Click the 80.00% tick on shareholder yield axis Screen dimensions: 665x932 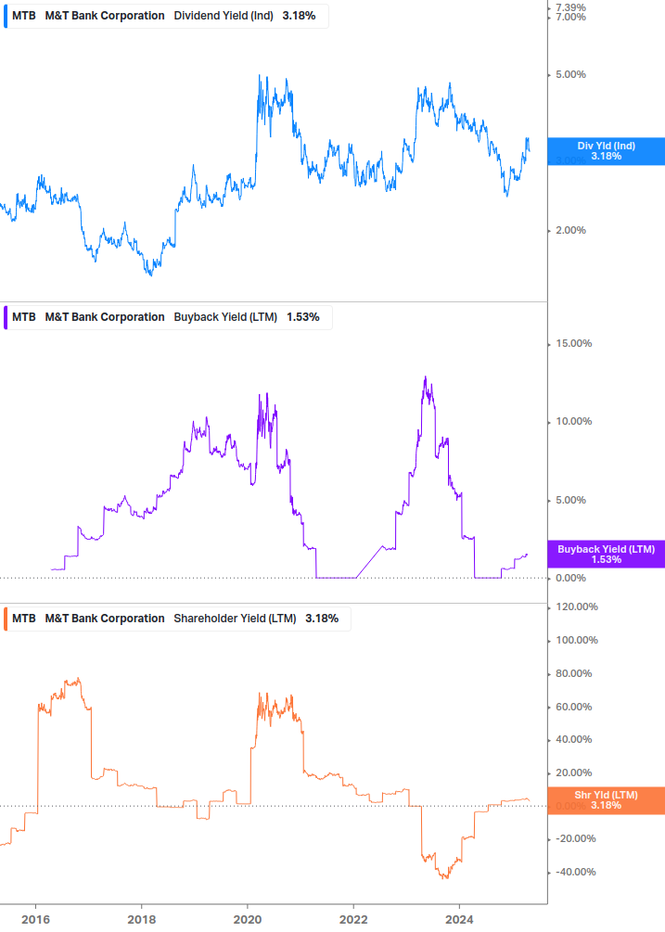point(573,673)
